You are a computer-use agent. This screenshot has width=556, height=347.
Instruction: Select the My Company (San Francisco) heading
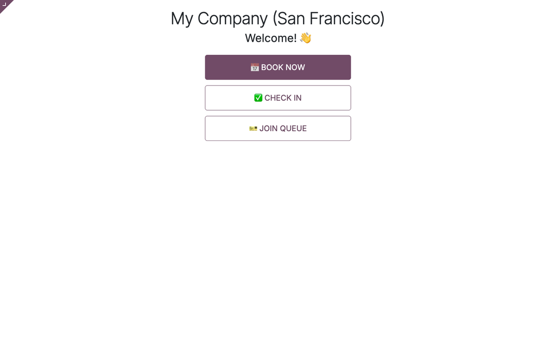pos(277,18)
